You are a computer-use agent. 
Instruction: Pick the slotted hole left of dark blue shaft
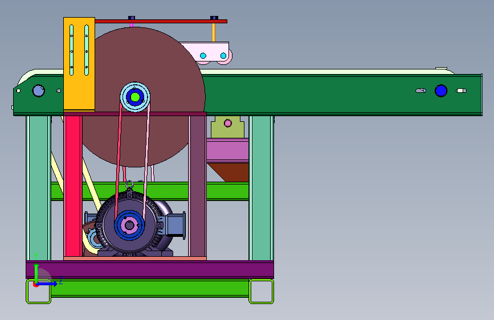(x=420, y=91)
